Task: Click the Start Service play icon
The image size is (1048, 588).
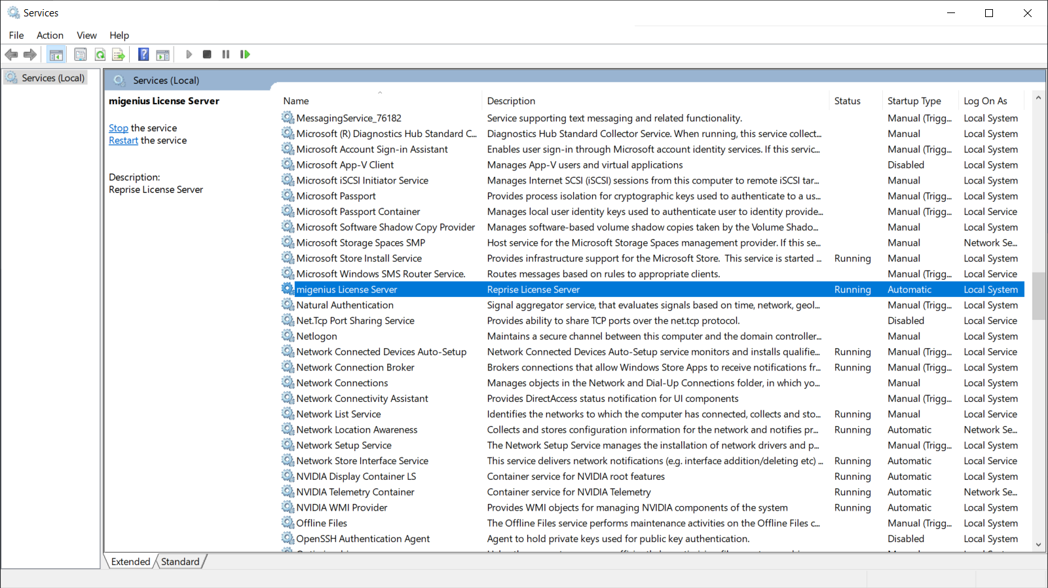Action: [x=189, y=54]
